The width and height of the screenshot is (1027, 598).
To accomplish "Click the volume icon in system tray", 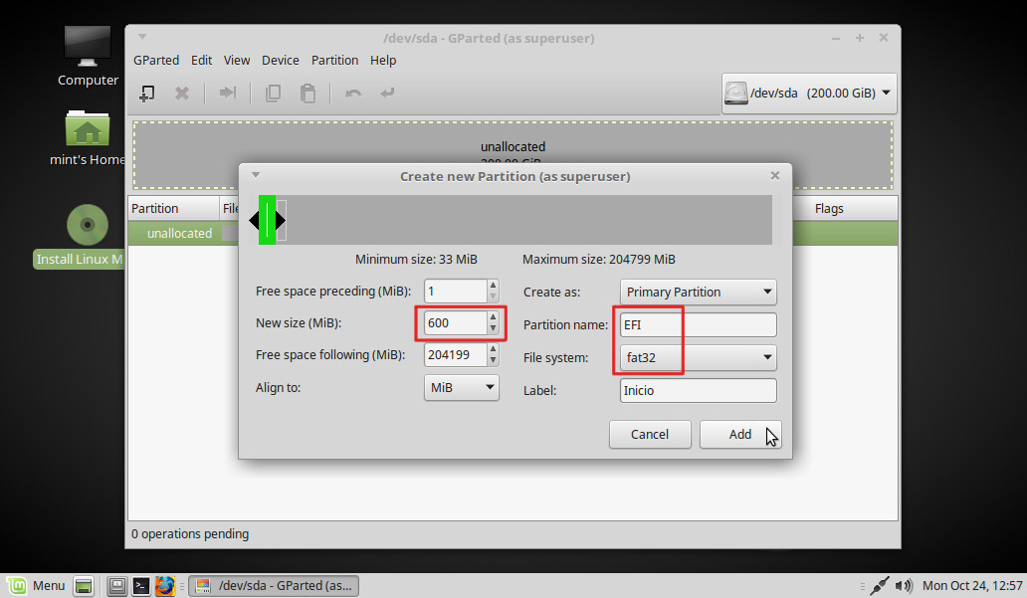I will coord(904,585).
